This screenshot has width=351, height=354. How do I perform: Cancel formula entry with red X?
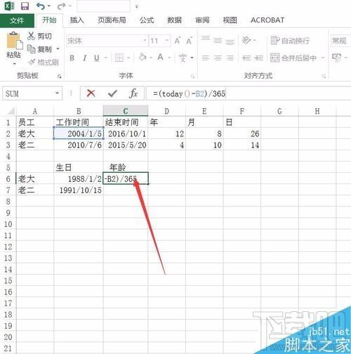point(91,93)
